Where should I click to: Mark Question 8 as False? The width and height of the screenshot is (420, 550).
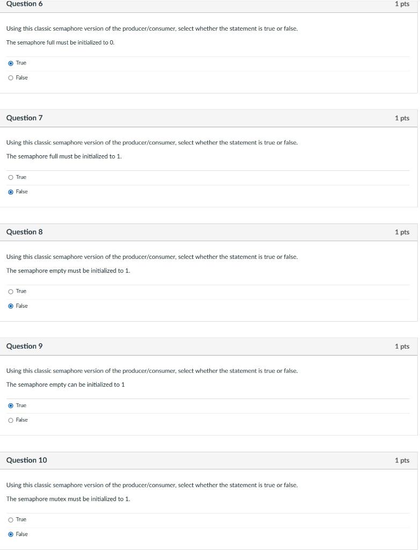click(11, 306)
